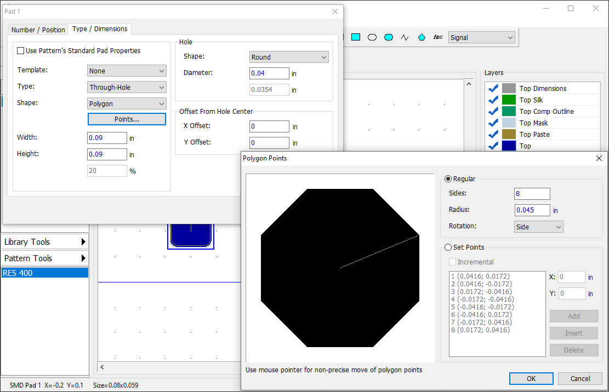
Task: Toggle Top layer visibility checkmark
Action: [x=493, y=146]
